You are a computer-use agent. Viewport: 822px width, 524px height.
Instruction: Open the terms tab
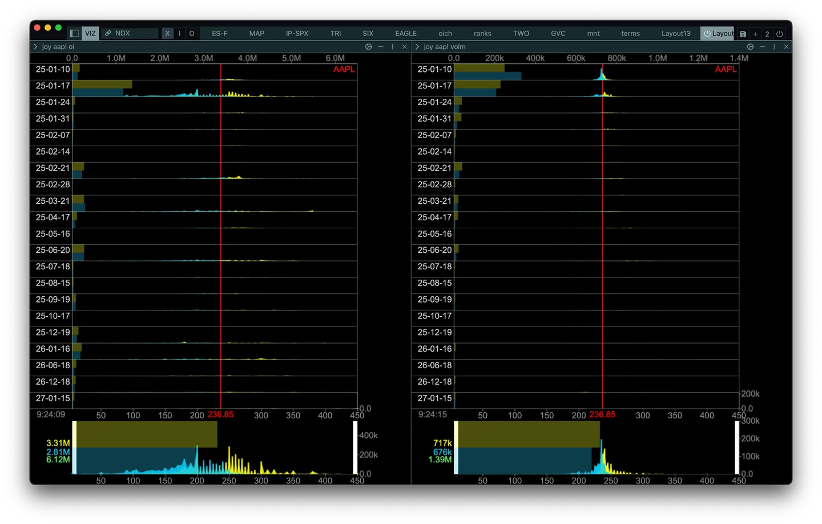pos(631,34)
